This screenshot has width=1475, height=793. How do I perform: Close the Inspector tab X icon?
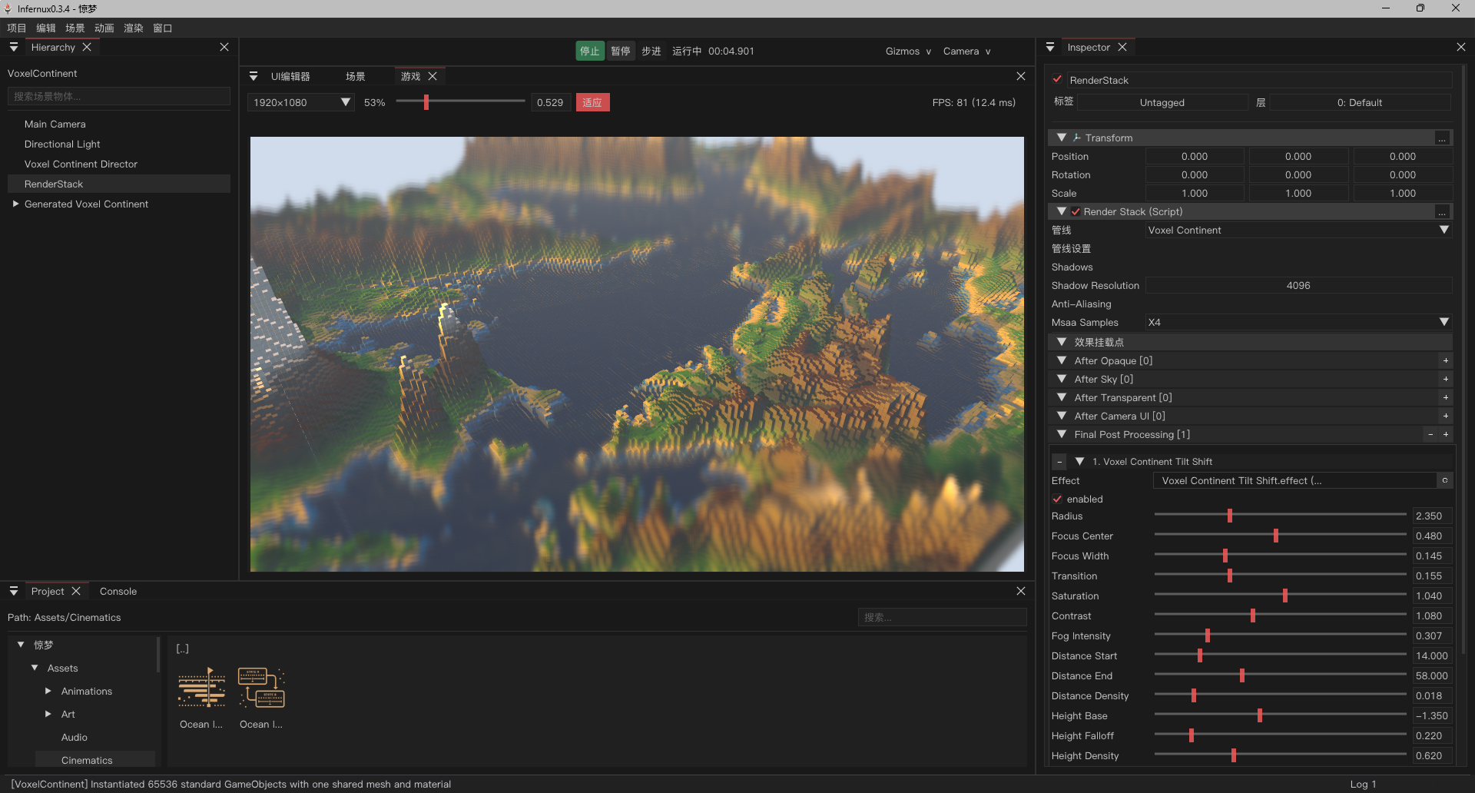tap(1122, 48)
